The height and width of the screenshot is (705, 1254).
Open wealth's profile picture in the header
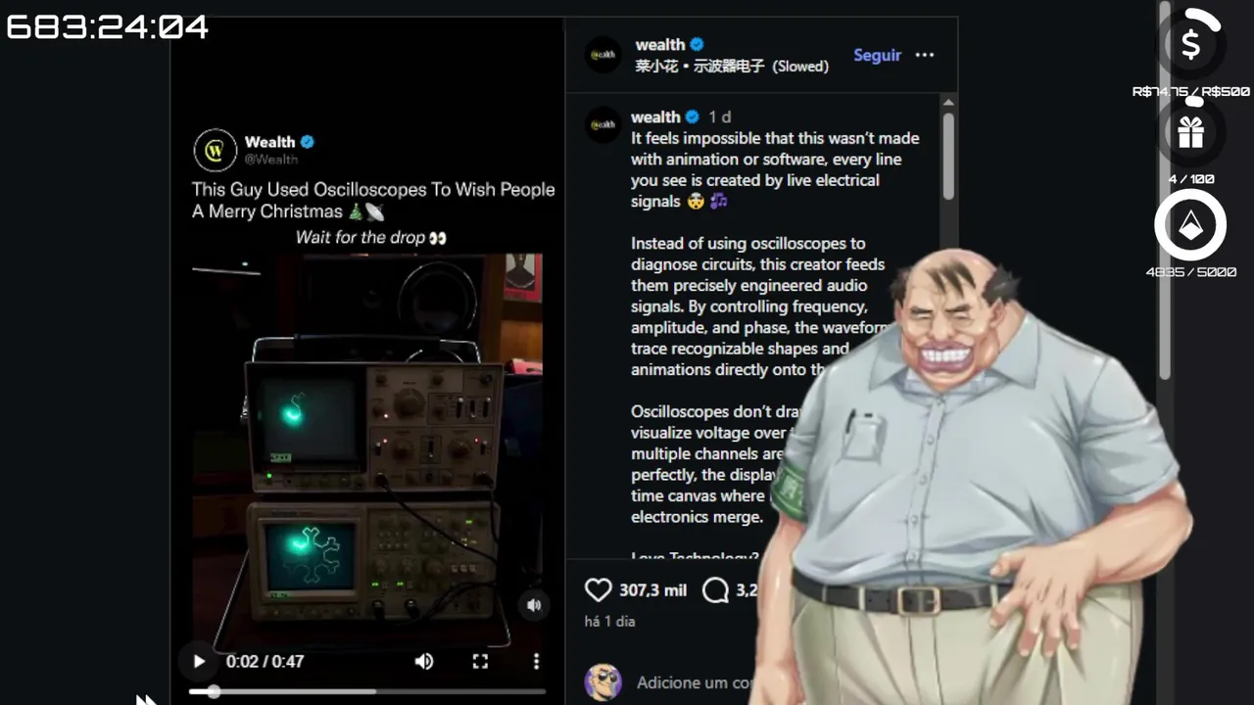[603, 55]
